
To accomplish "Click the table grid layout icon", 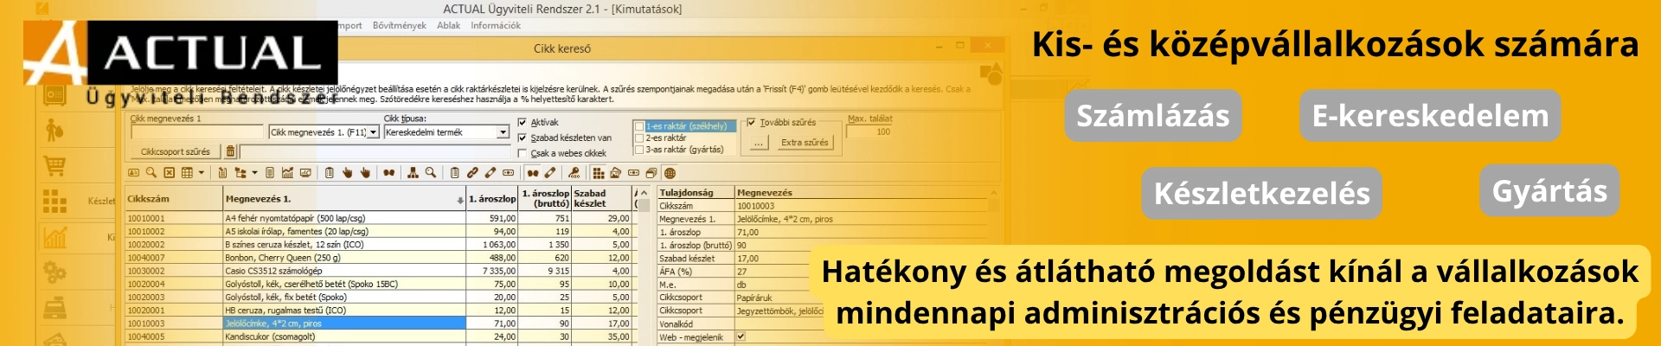I will click(187, 173).
